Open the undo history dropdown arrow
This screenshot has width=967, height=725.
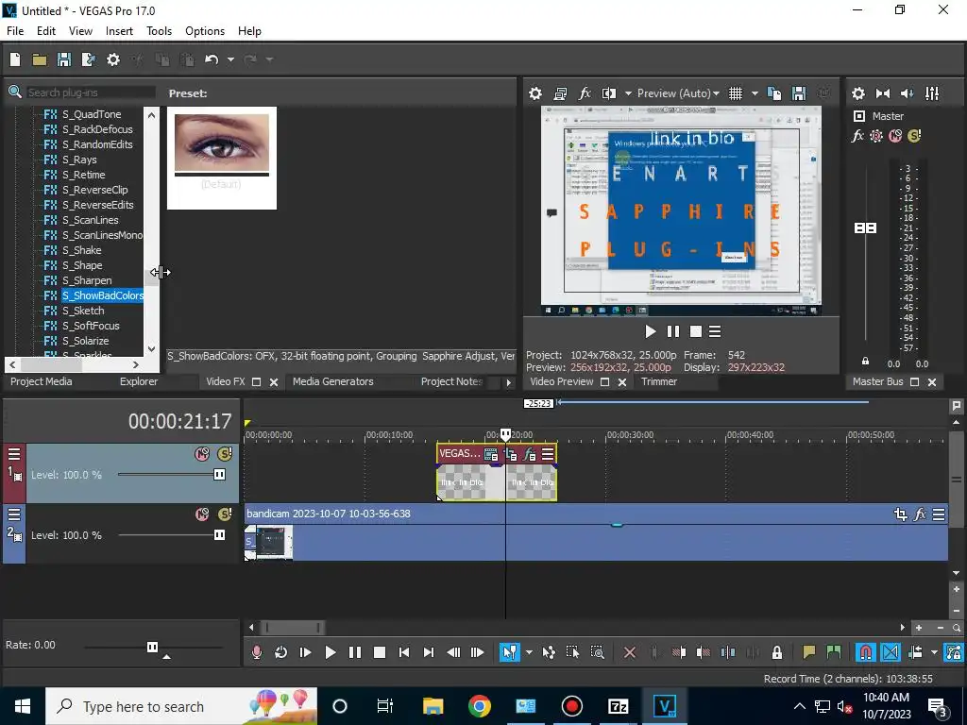tap(230, 59)
